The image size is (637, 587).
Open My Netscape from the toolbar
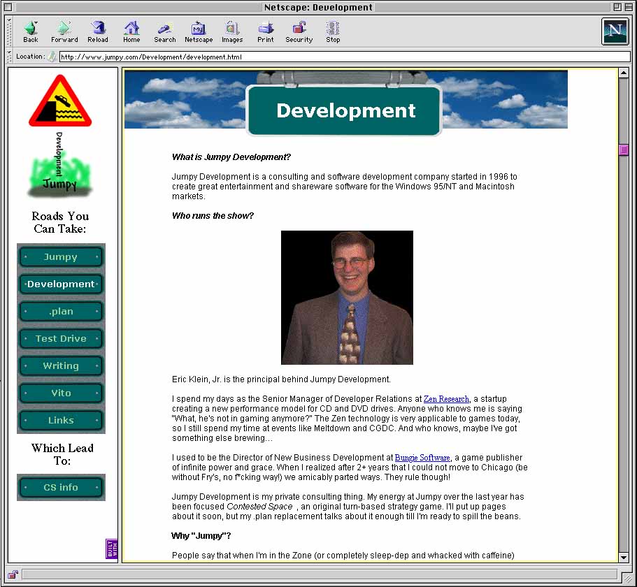click(199, 31)
